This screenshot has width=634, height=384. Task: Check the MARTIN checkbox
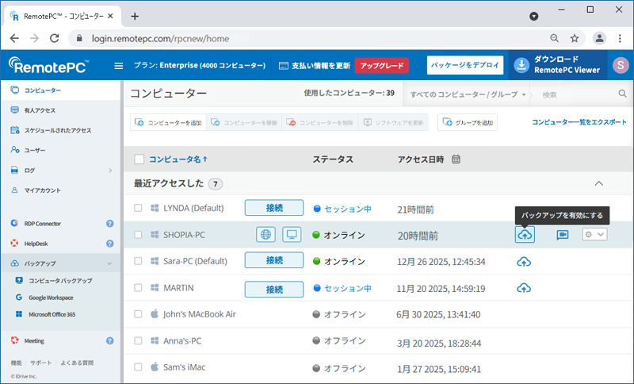(138, 288)
